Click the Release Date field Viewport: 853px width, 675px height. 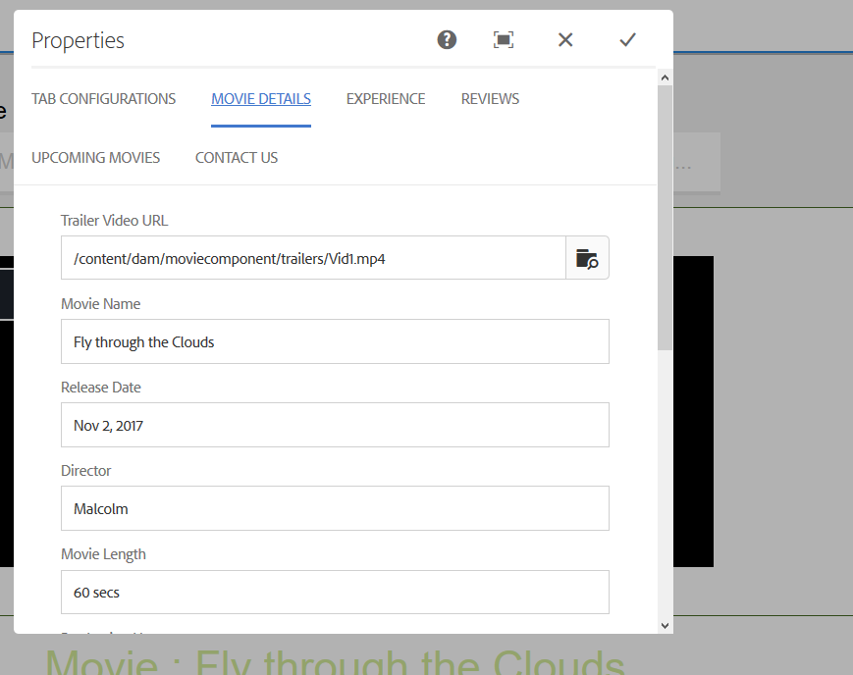pos(334,425)
